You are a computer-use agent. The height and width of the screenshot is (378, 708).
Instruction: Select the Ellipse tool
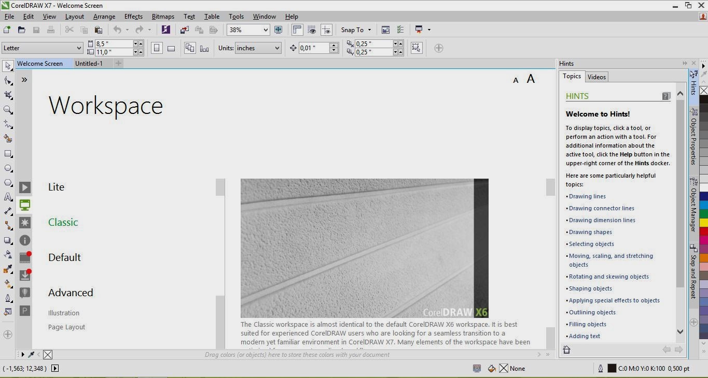tap(8, 168)
